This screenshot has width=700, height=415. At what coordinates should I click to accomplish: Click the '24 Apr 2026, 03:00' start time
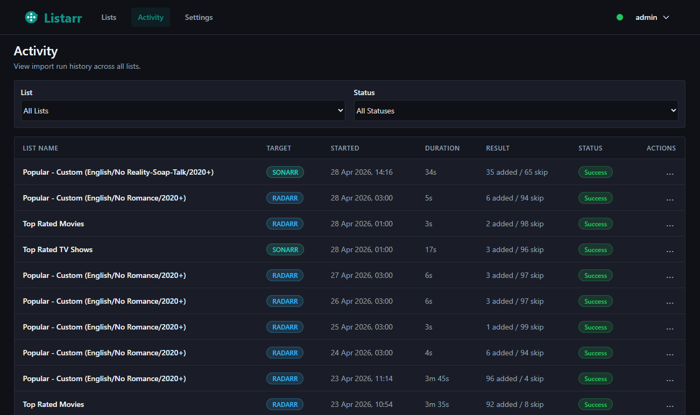point(362,353)
